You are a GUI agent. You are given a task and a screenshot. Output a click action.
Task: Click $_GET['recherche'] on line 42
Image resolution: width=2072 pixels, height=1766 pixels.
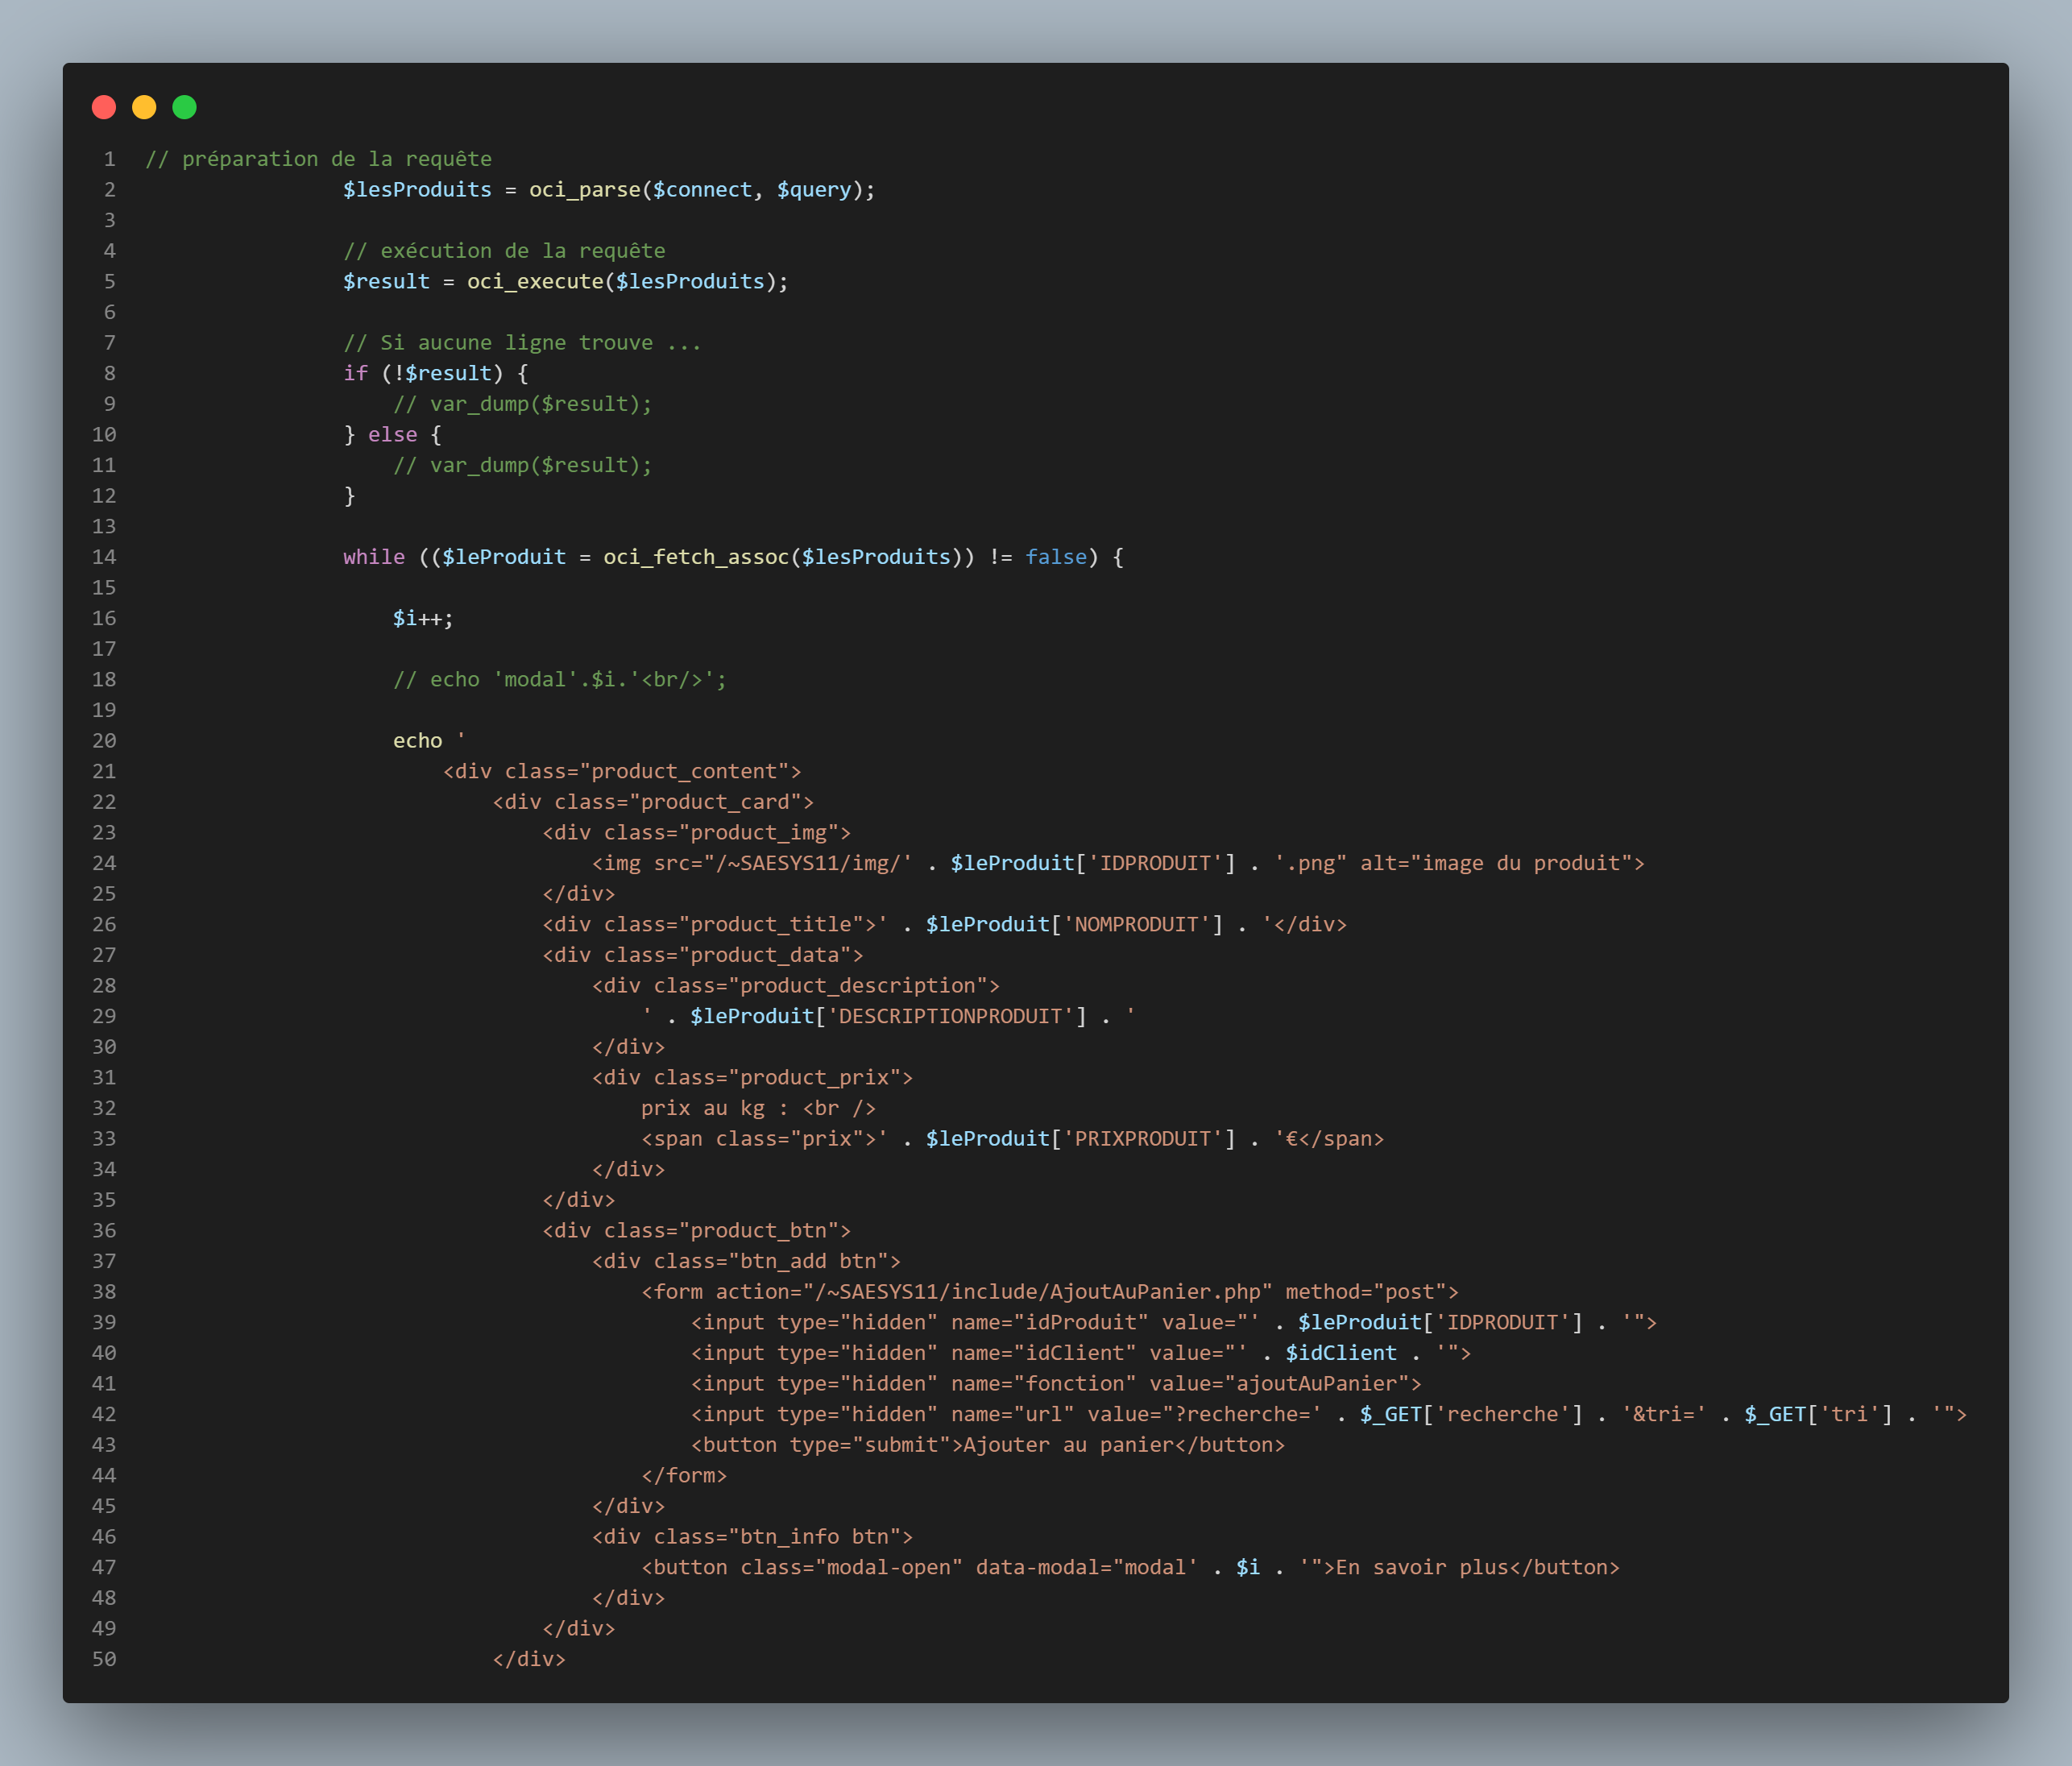tap(1471, 1415)
